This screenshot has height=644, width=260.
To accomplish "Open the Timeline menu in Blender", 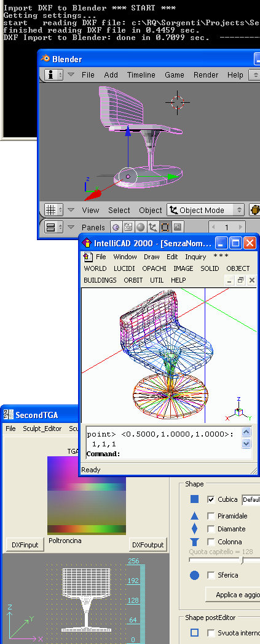I will [141, 74].
